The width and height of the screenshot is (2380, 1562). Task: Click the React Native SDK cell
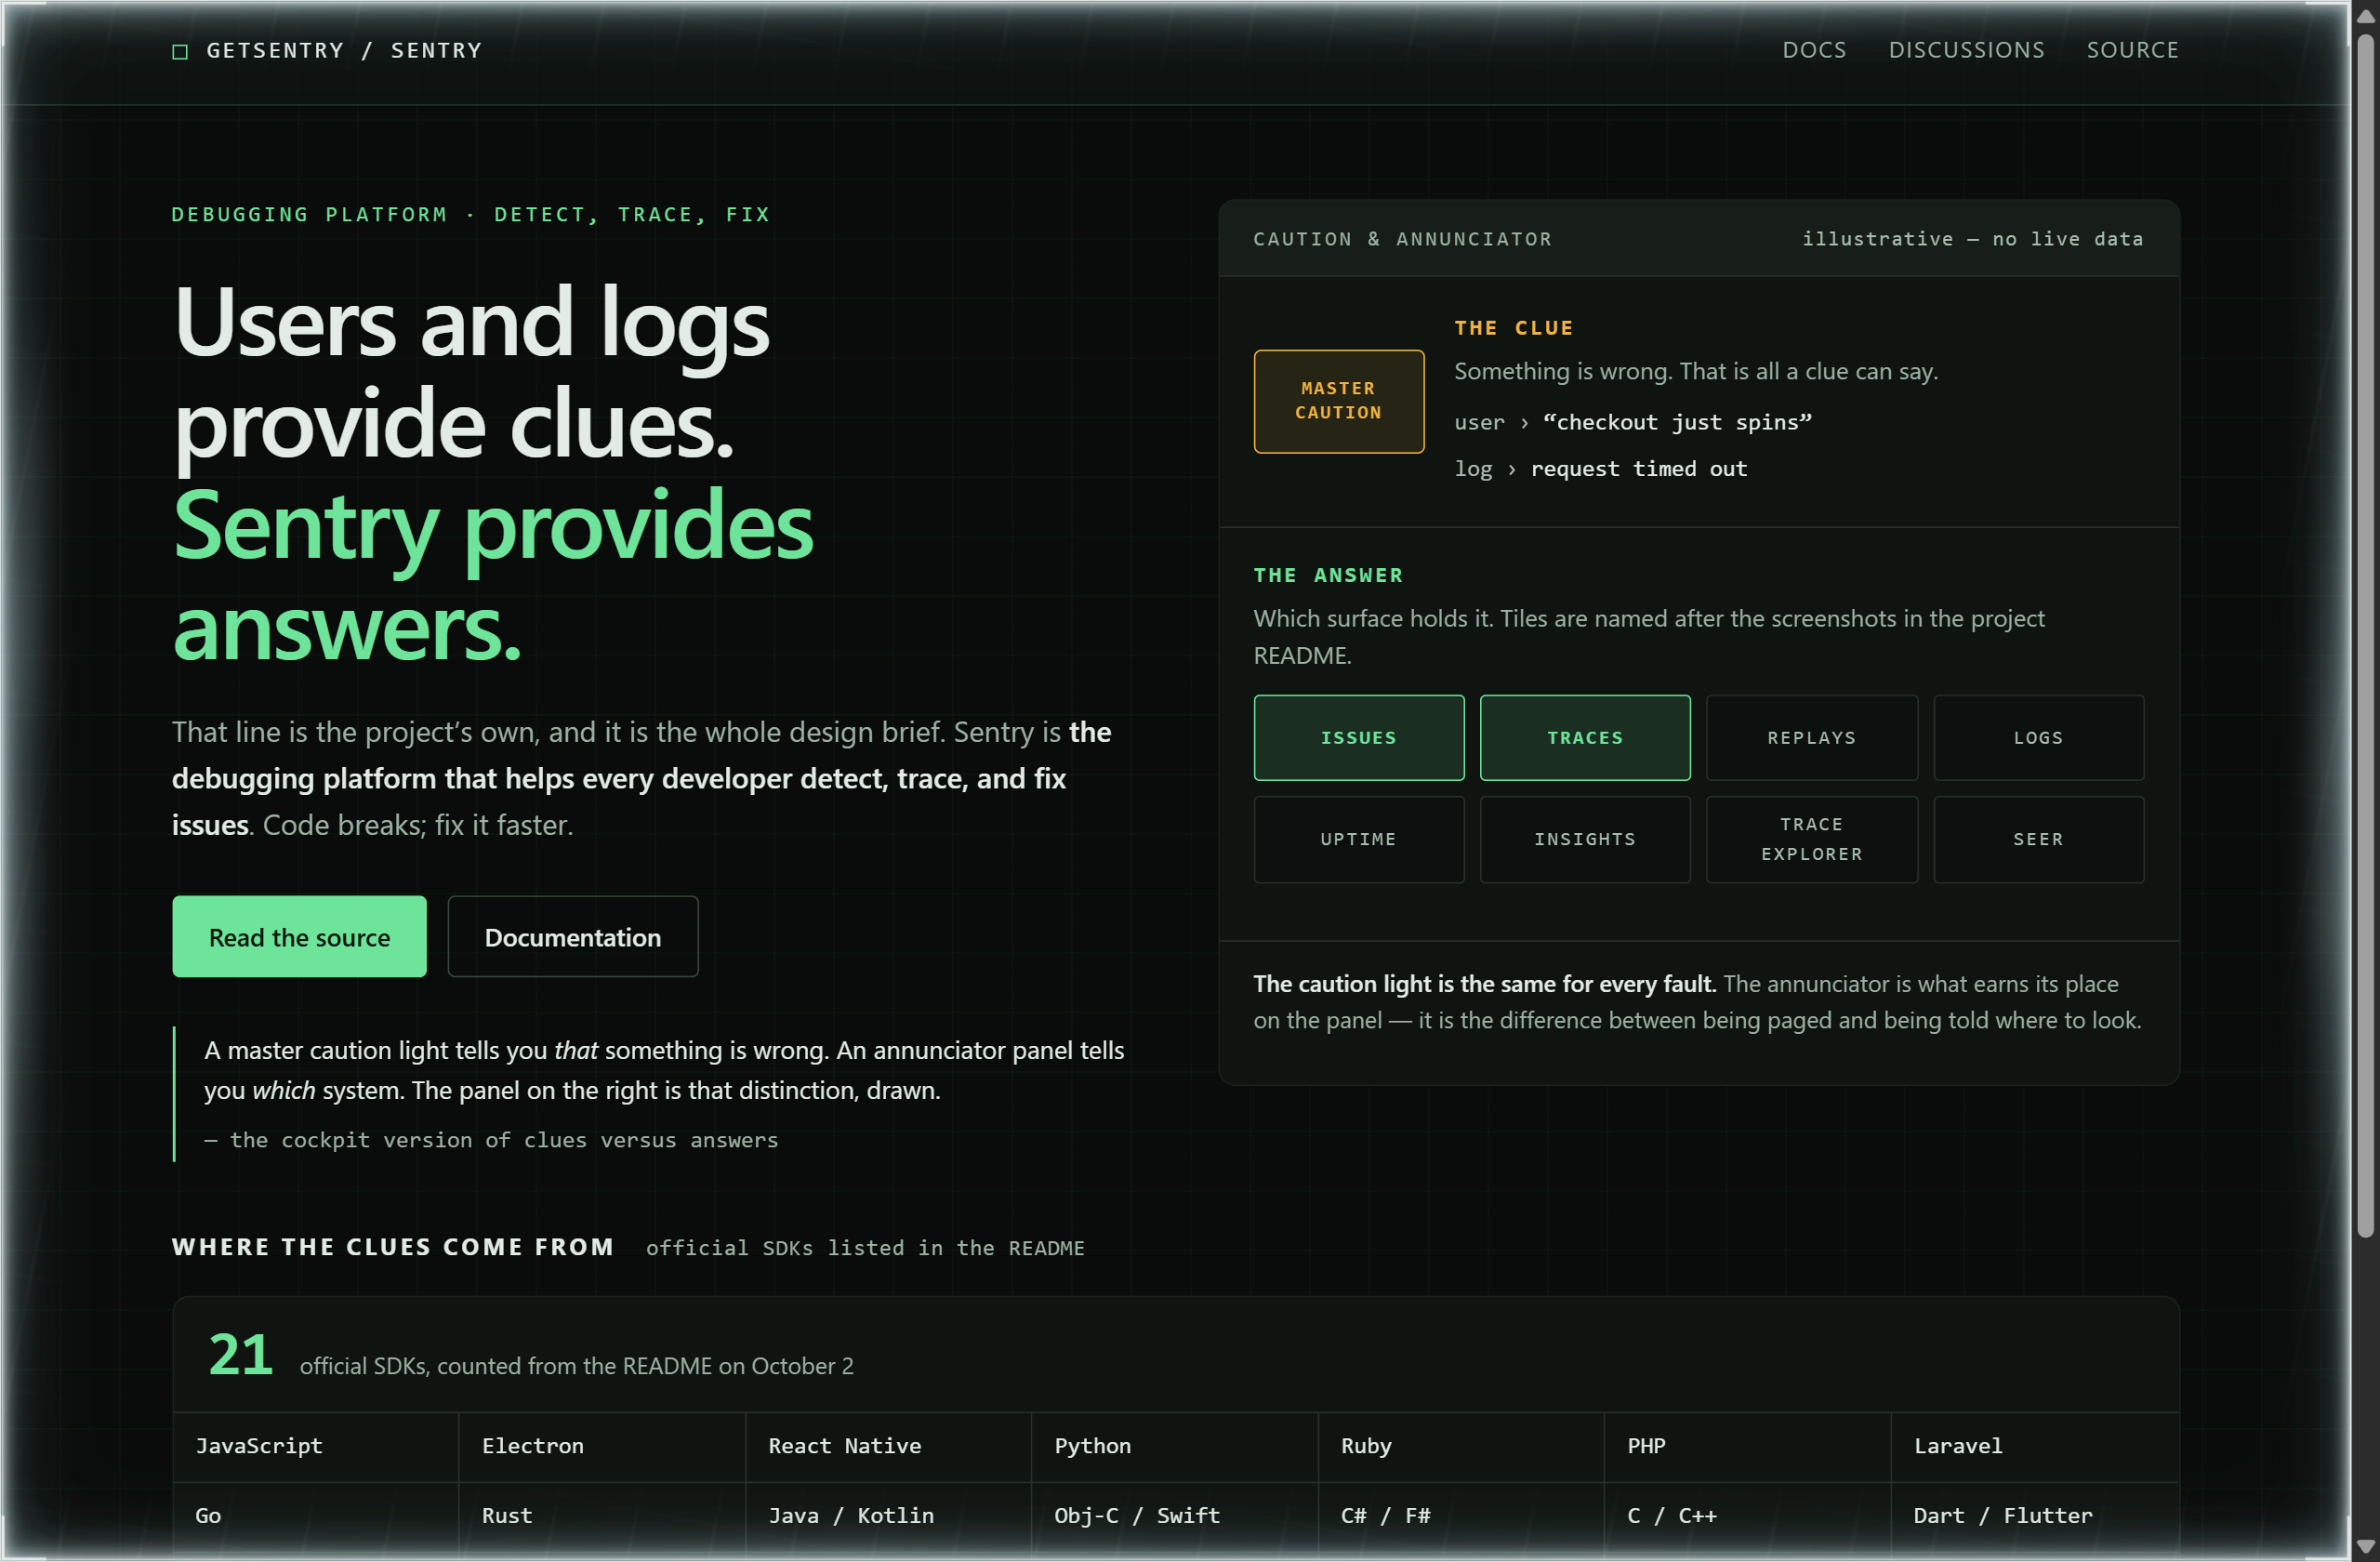tap(888, 1447)
